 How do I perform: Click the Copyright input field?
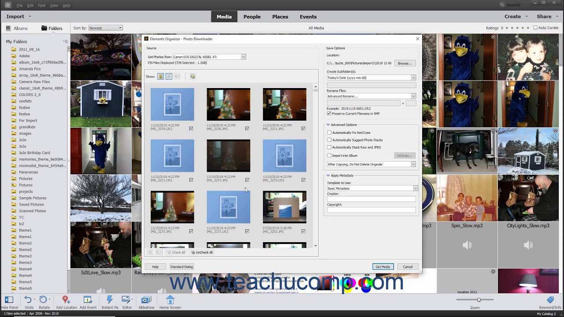371,210
